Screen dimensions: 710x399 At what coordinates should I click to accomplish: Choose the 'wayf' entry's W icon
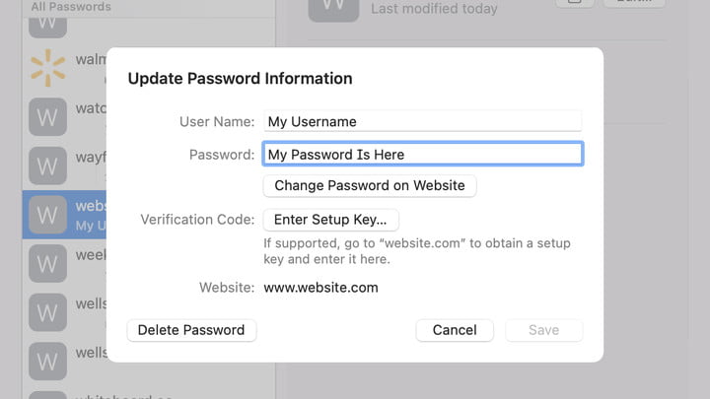point(47,166)
